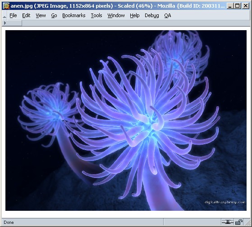Image resolution: width=252 pixels, height=227 pixels.
Task: Click the window resize grip corner
Action: click(x=247, y=222)
